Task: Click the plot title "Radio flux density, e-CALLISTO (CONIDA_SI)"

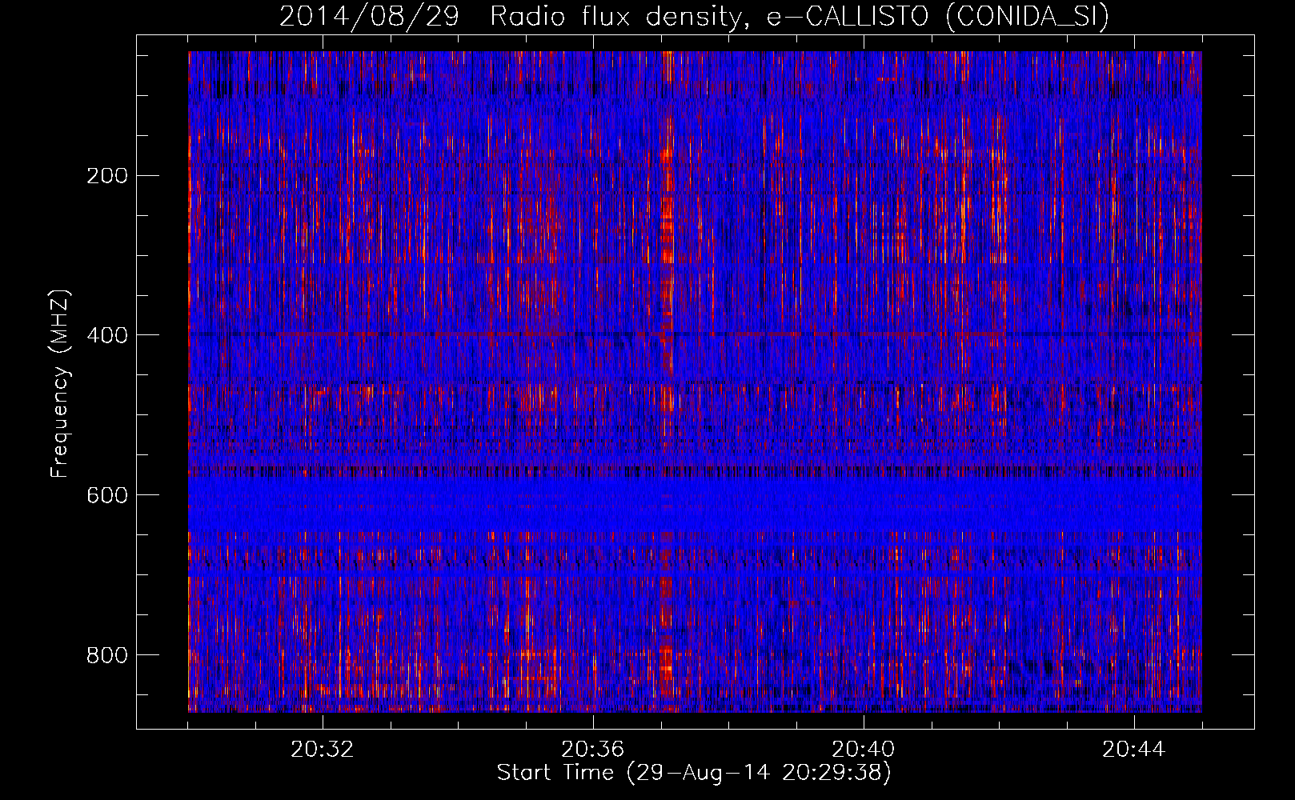Action: (800, 17)
